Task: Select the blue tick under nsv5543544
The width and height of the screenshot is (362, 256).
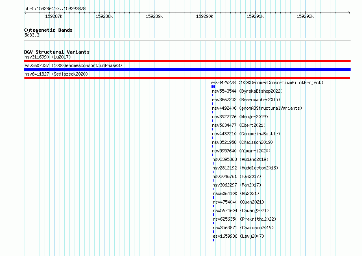Action: [x=213, y=95]
